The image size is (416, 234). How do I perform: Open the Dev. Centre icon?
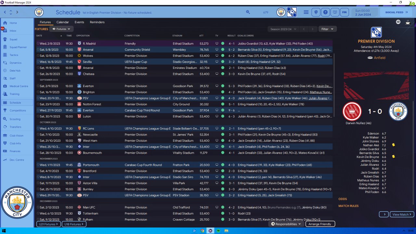click(x=5, y=160)
